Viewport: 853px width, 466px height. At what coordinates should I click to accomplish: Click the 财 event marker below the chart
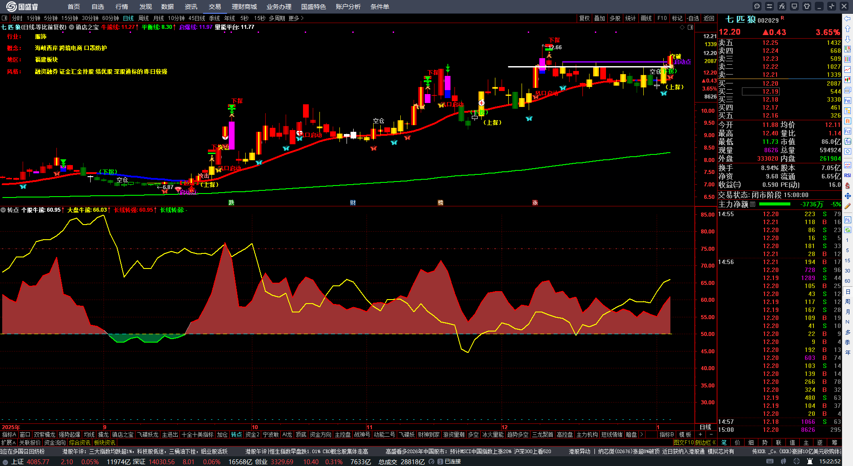[353, 203]
